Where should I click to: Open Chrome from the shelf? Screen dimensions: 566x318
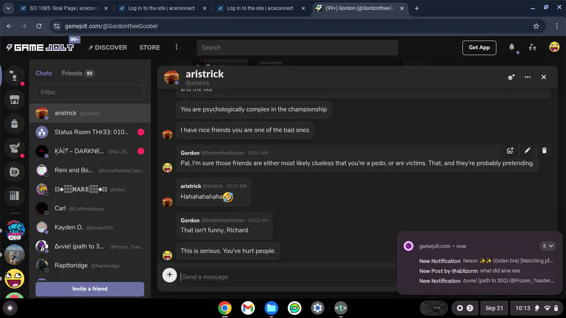[x=225, y=308]
